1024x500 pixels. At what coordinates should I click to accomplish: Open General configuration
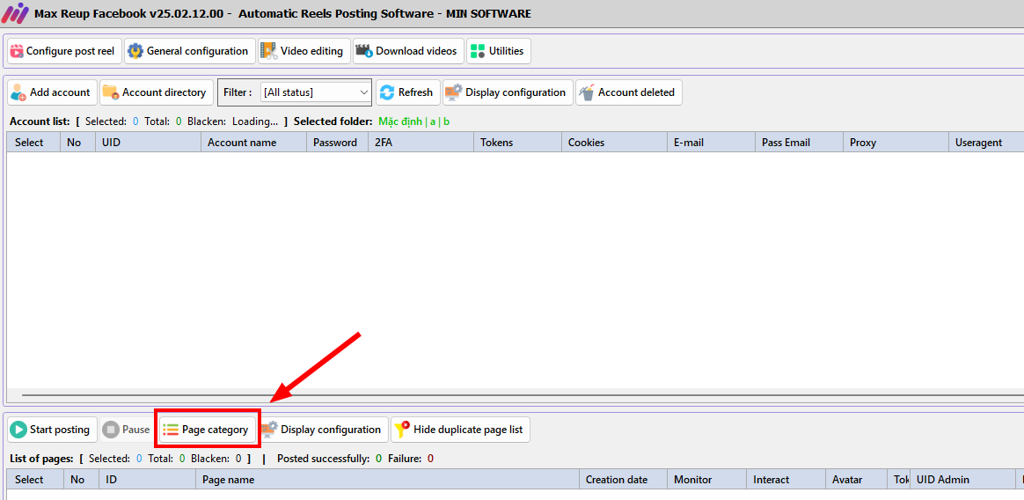tap(189, 51)
